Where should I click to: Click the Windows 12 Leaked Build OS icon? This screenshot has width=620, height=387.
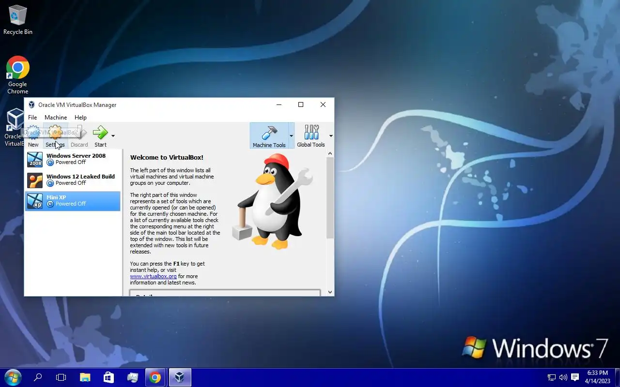35,180
